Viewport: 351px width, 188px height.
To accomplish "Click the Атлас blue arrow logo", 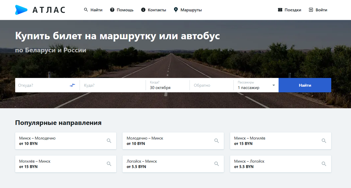I will (21, 10).
